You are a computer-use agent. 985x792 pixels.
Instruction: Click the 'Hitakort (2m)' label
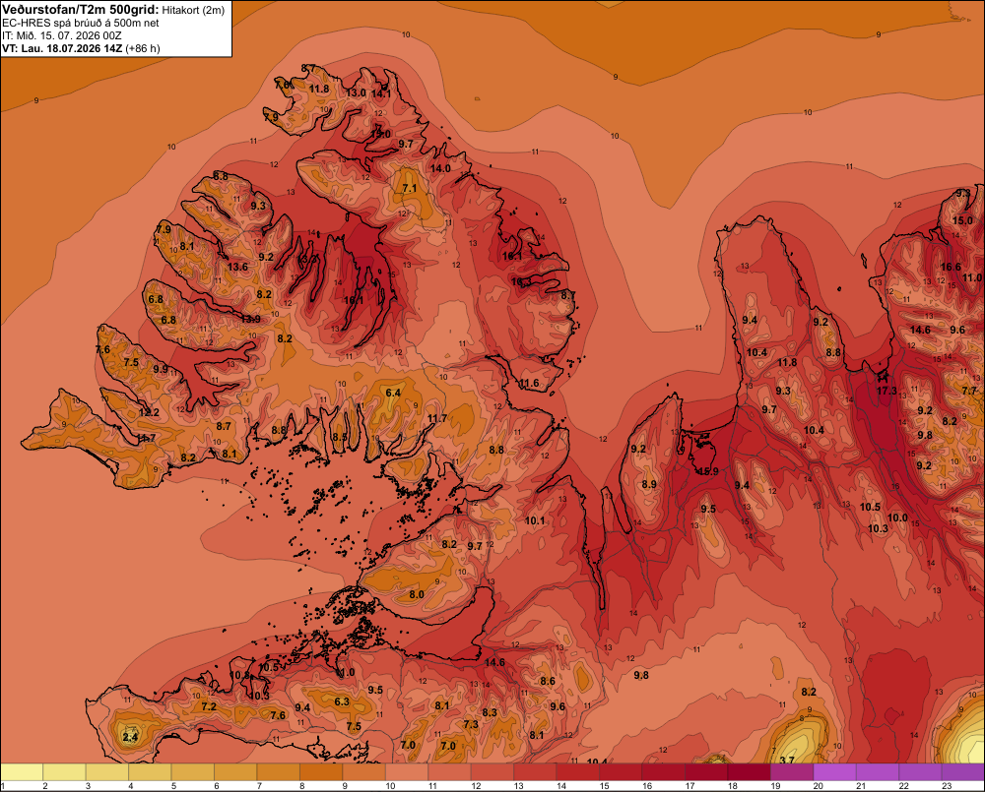[x=193, y=10]
